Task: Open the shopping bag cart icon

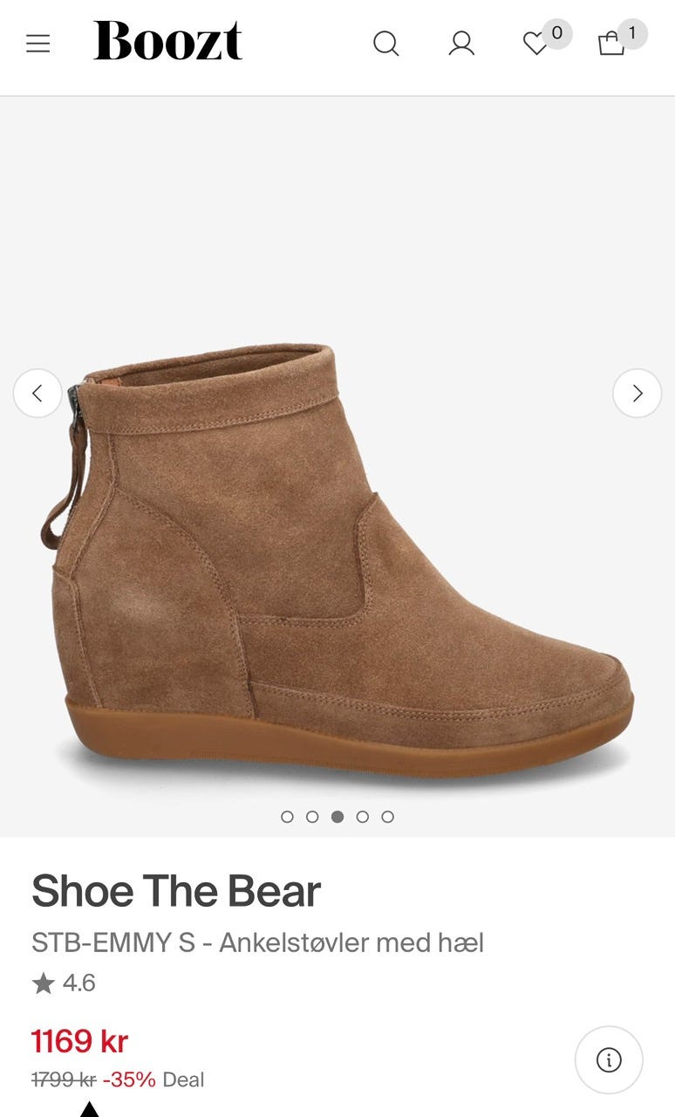Action: (611, 44)
